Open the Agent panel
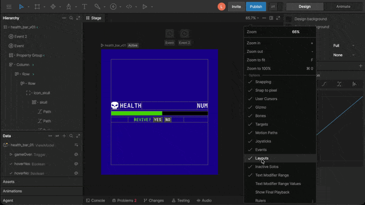365x205 pixels. click(x=42, y=200)
